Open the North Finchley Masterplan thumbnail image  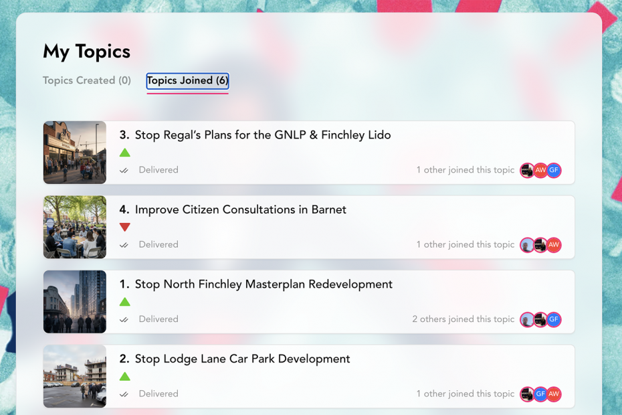[75, 302]
